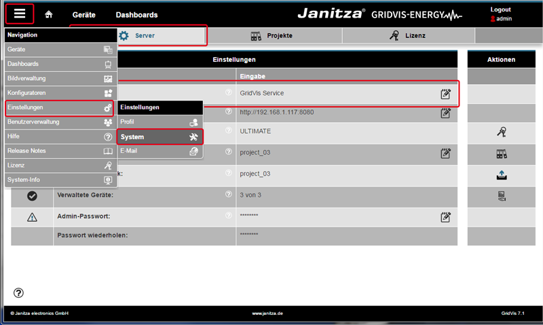Show help tooltip for Verwaltete Geräte

click(x=228, y=195)
